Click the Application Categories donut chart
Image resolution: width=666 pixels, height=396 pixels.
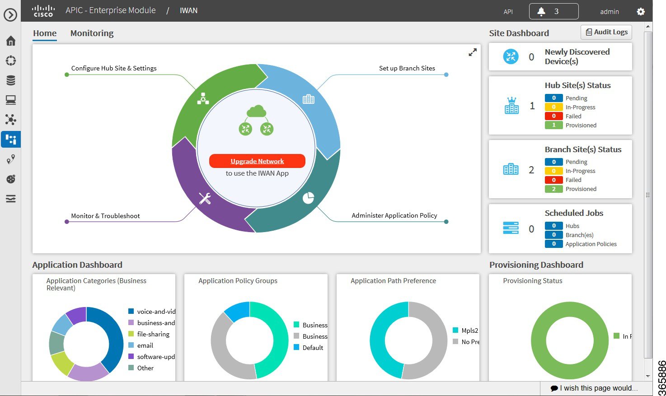click(x=86, y=344)
